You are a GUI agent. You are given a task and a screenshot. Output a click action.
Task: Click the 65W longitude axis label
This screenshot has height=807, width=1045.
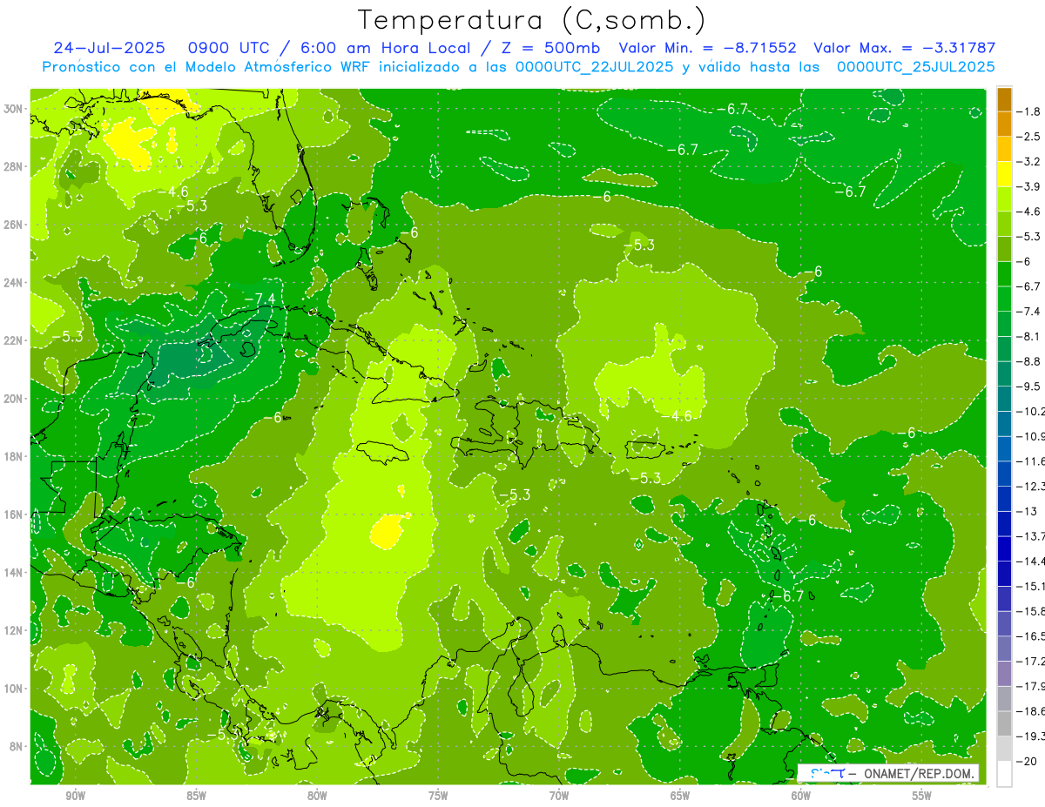tap(680, 796)
